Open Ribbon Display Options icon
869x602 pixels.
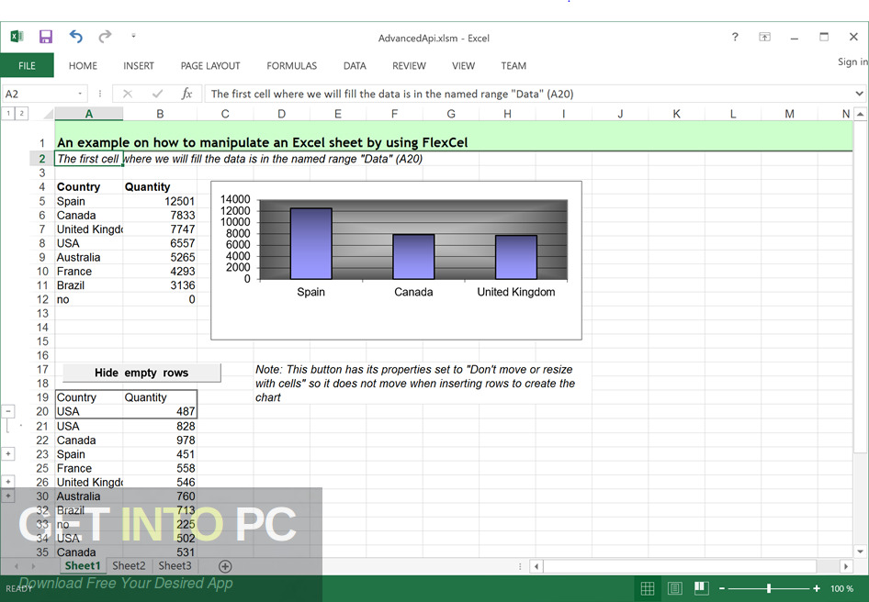click(765, 37)
